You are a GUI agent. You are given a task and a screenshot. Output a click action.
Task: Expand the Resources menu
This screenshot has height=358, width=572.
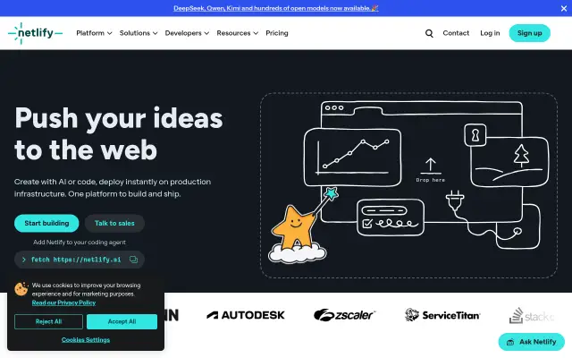coord(237,33)
